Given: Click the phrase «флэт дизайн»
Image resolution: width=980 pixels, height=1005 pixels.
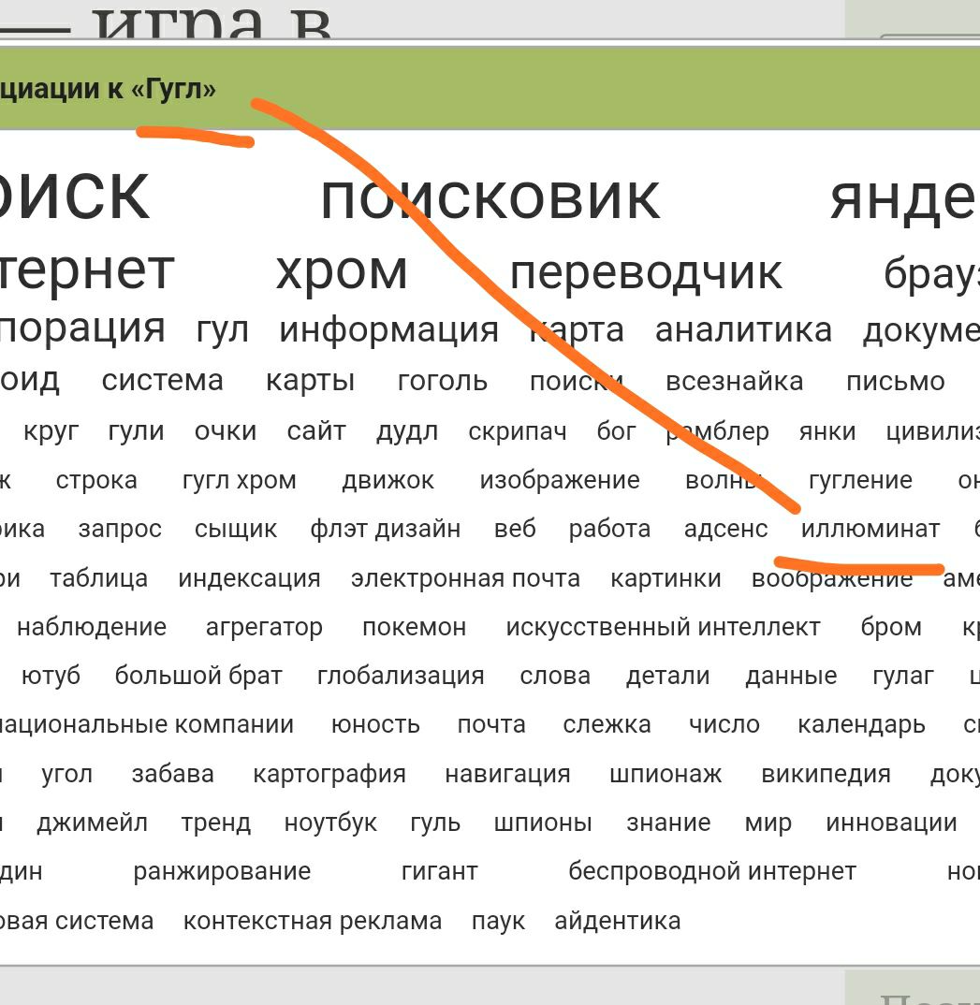Looking at the screenshot, I should click(x=386, y=530).
